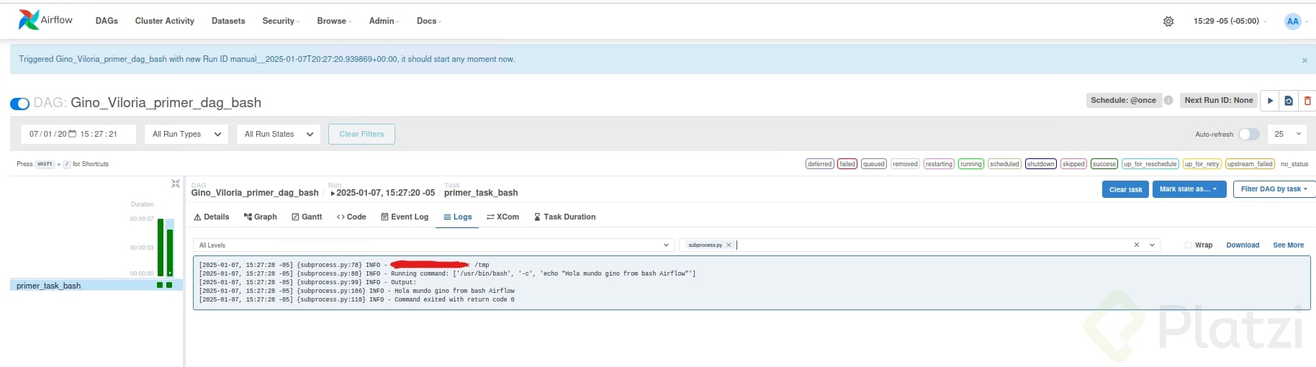The width and height of the screenshot is (1316, 367).
Task: Switch to the Code tab
Action: coord(351,217)
